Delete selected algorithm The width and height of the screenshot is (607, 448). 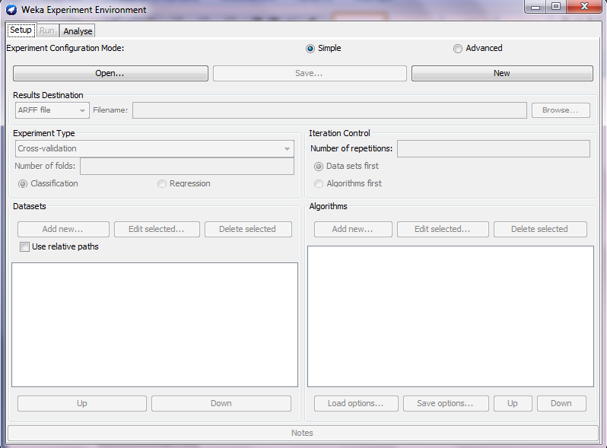(x=540, y=229)
